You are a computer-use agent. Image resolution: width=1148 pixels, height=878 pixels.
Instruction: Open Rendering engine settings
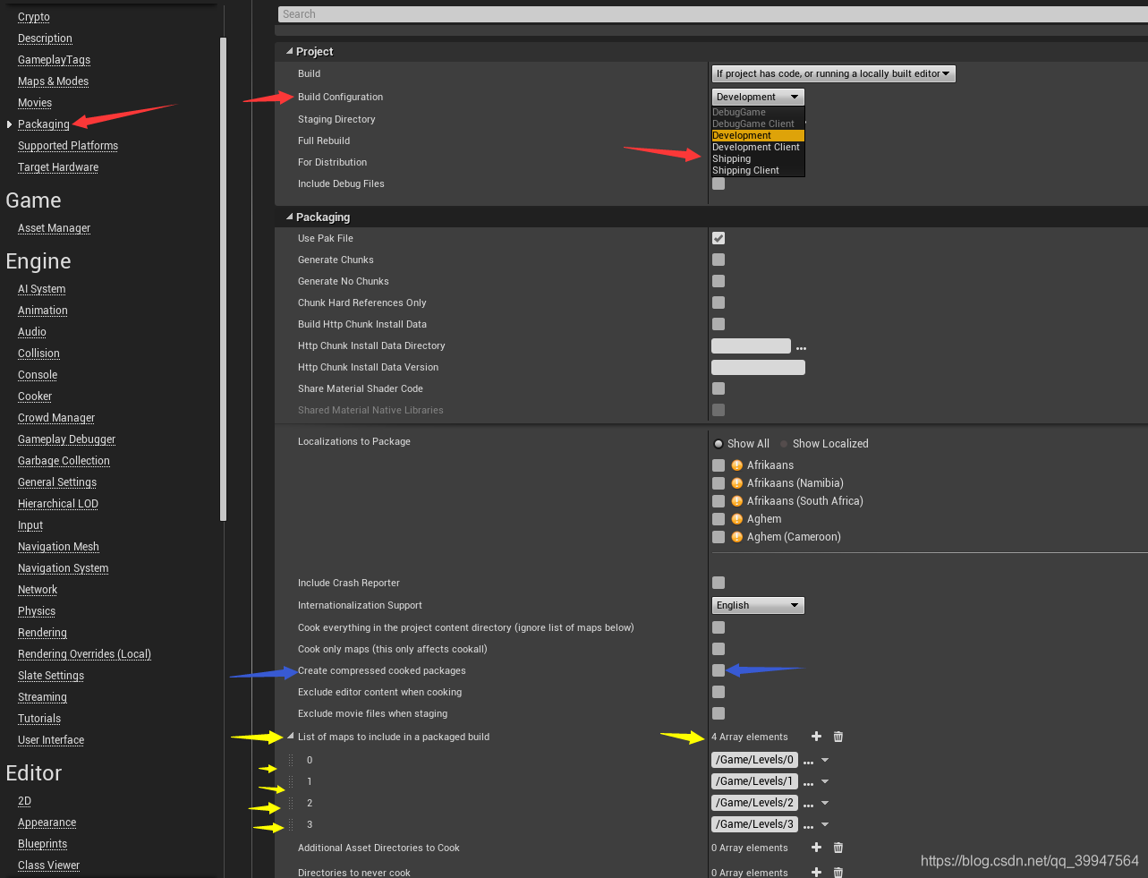[42, 633]
